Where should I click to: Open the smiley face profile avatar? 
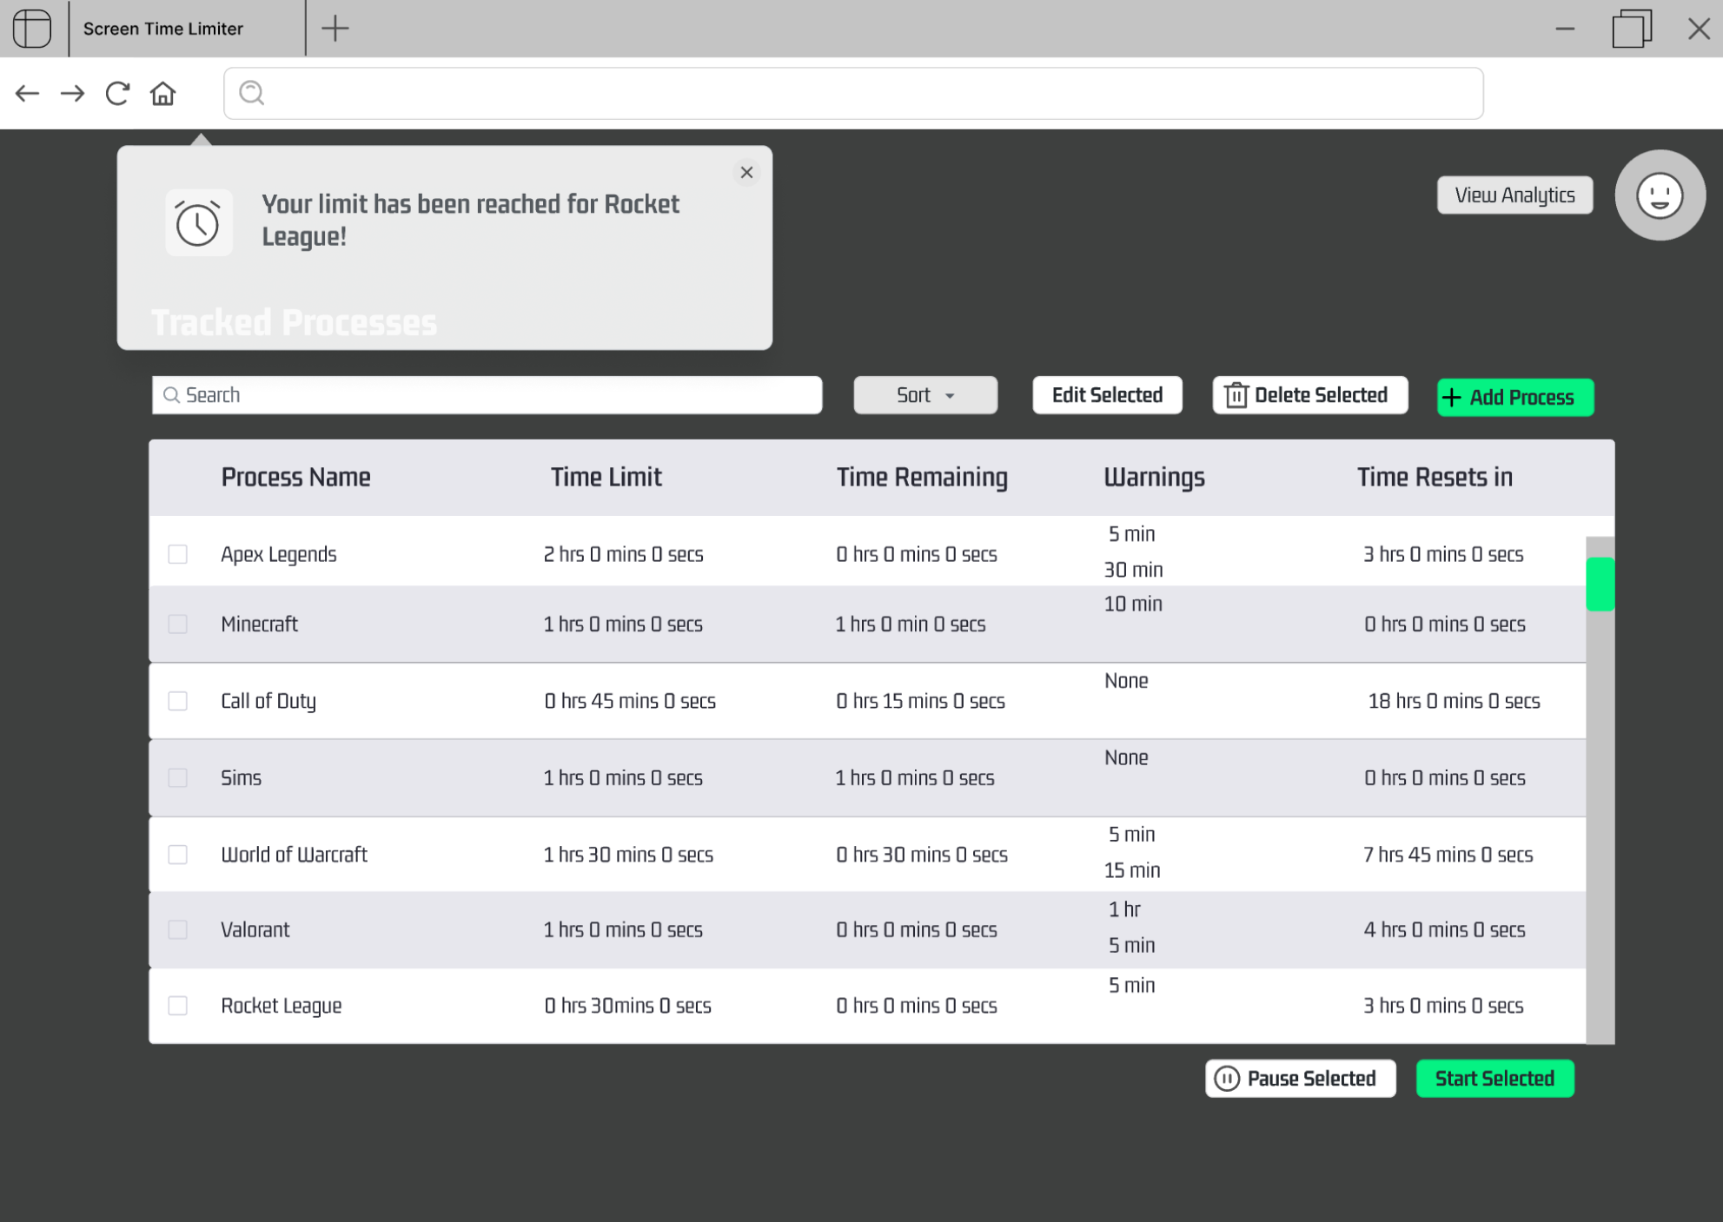tap(1660, 195)
